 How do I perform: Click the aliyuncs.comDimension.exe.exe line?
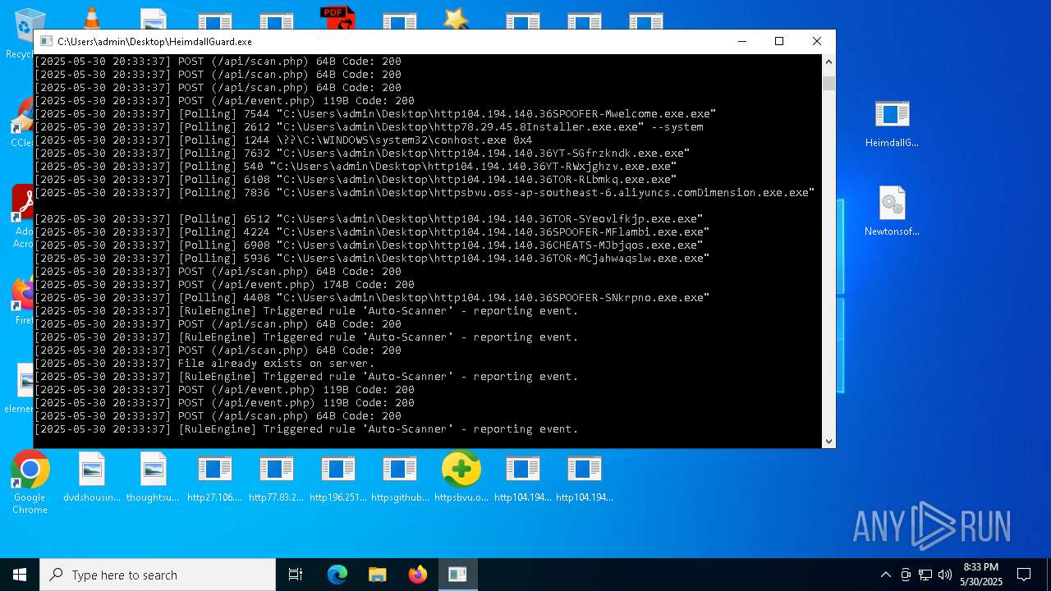point(425,192)
